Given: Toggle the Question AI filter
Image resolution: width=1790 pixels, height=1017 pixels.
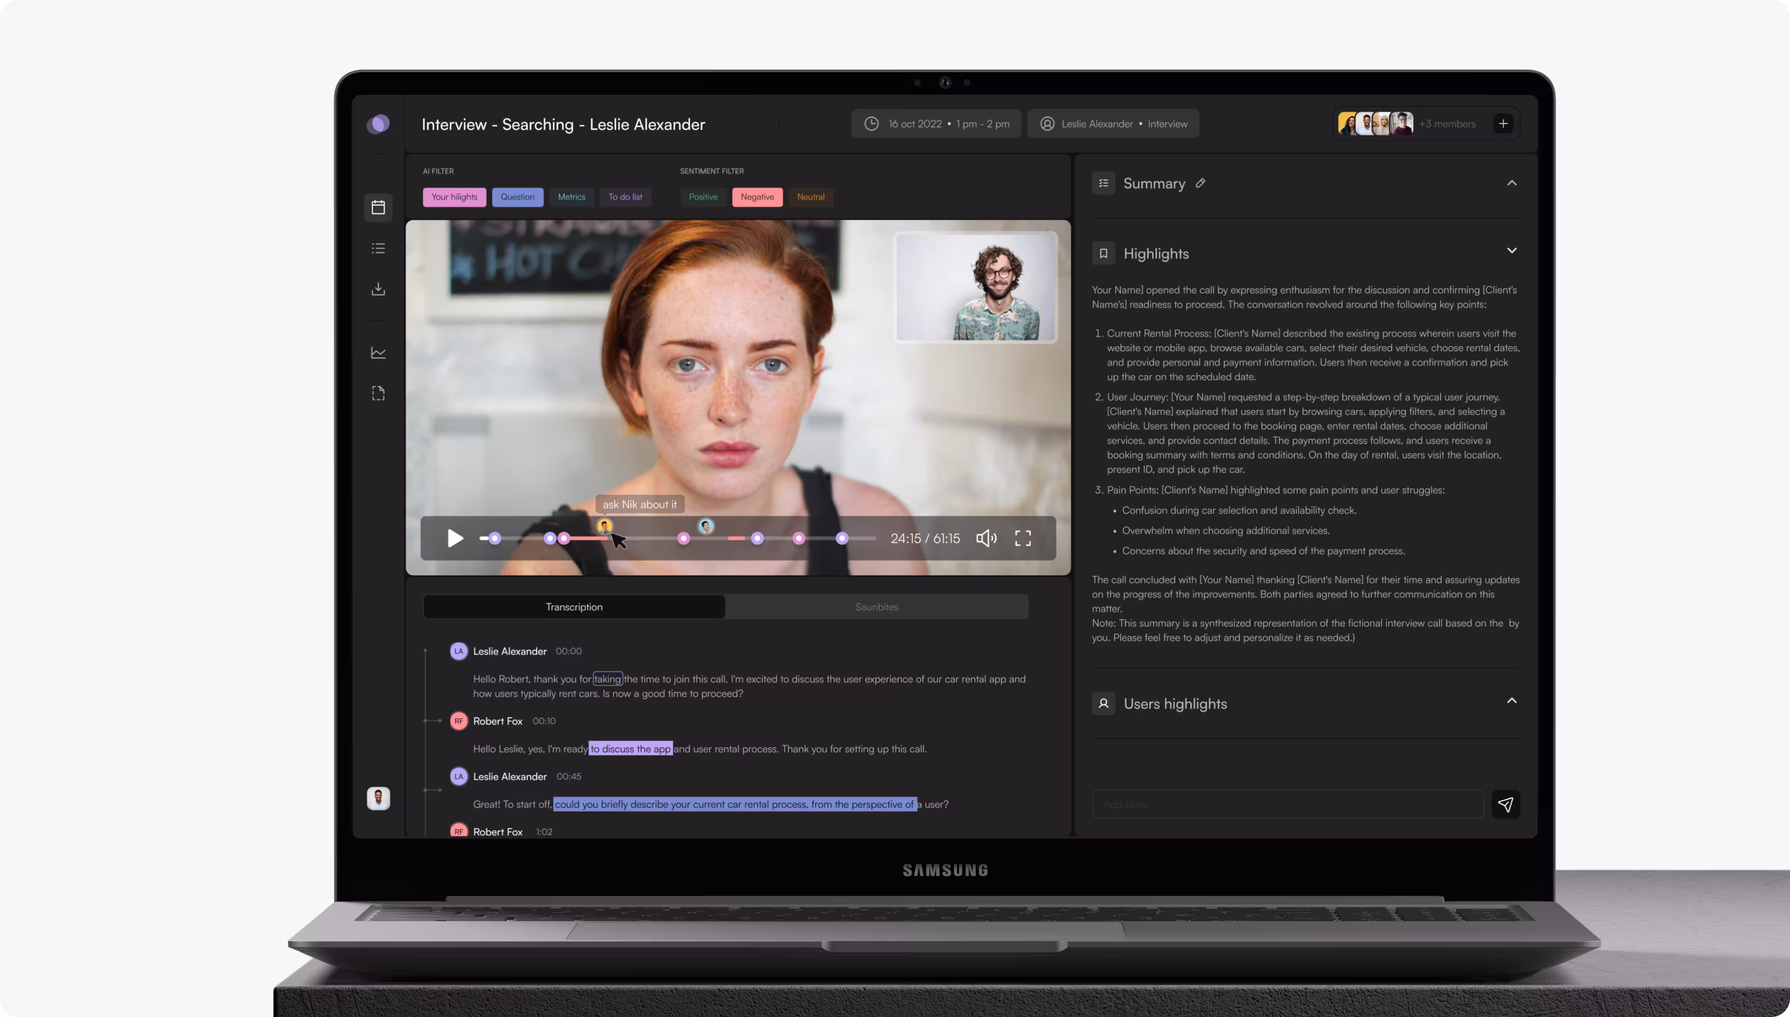Looking at the screenshot, I should (517, 197).
